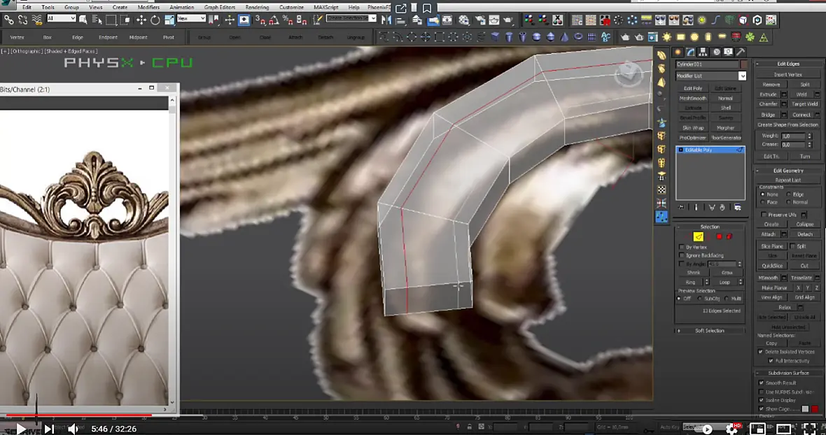Screen dimensions: 826x435
Task: Open the Animation menu
Action: tap(182, 8)
